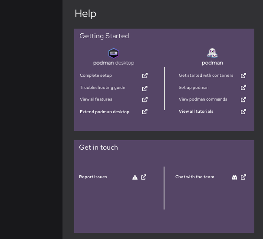The image size is (263, 239).
Task: Click external-link icon beside Extend podman desktop
Action: tap(145, 111)
